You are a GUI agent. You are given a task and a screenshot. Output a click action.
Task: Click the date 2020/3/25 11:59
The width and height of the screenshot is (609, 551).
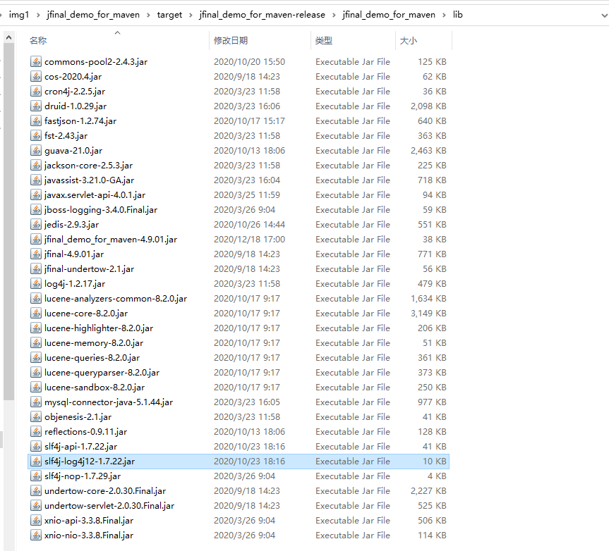246,194
